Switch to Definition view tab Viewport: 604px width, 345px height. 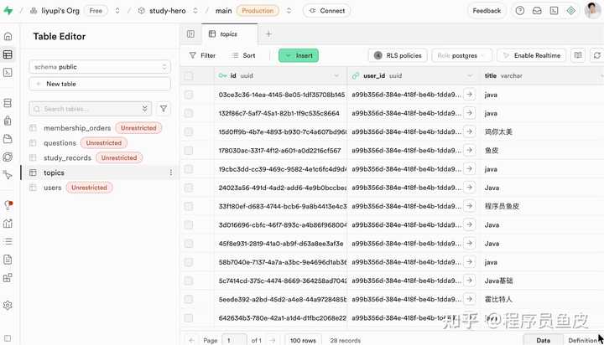(582, 340)
